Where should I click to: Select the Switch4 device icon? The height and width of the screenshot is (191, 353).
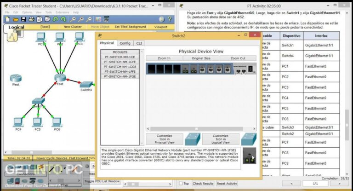pos(86,85)
